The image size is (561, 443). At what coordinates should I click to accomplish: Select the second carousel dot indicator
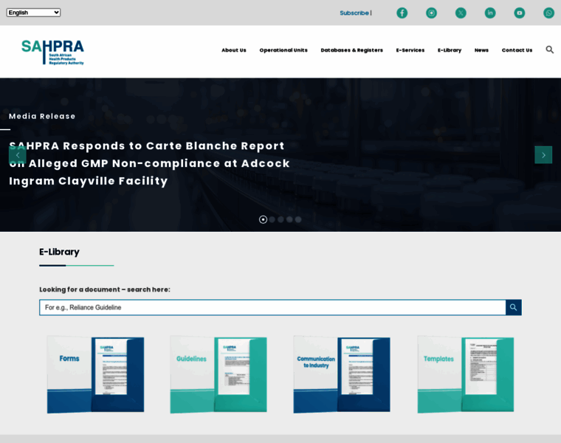click(272, 219)
